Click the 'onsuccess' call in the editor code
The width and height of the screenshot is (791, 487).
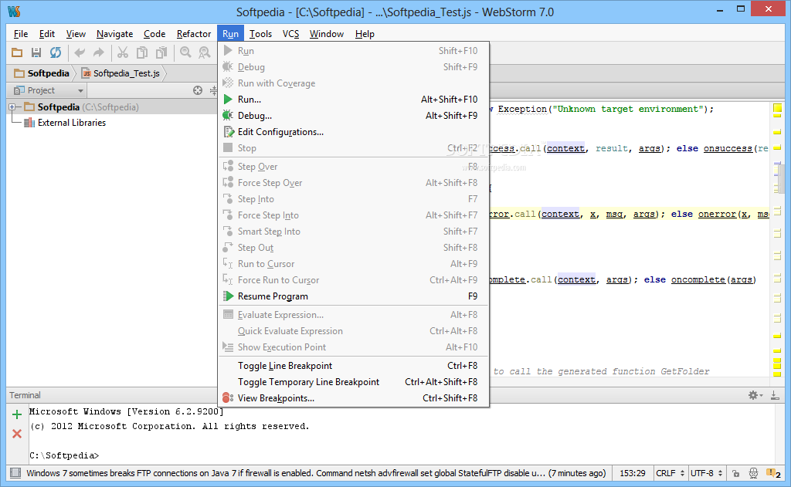pos(728,148)
